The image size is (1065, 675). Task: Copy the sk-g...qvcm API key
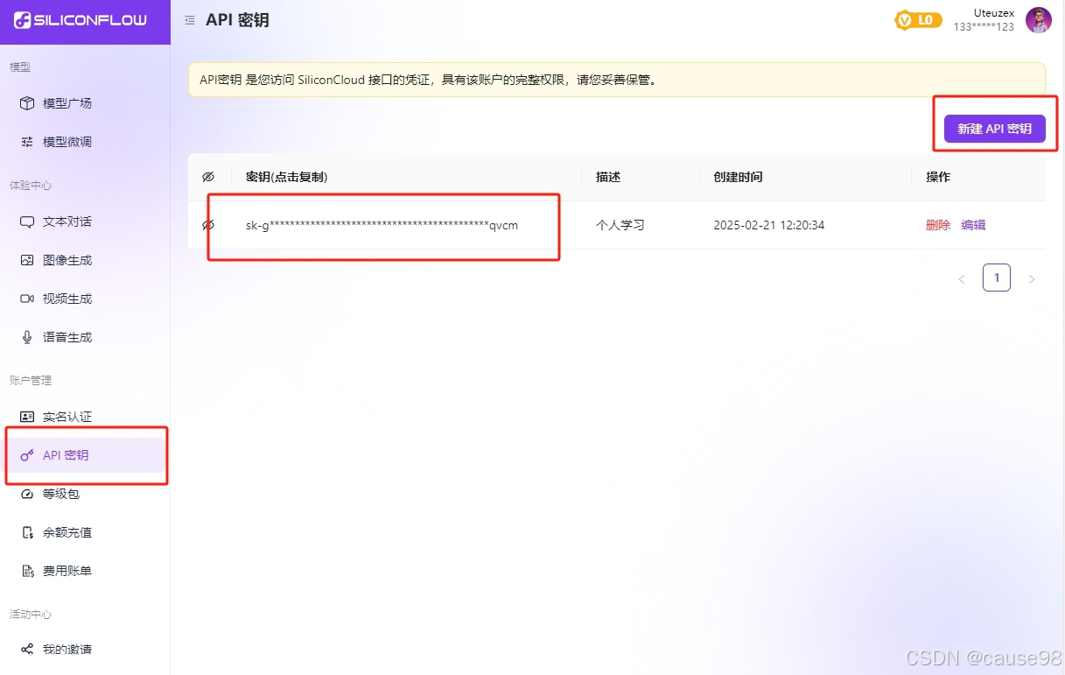point(382,225)
